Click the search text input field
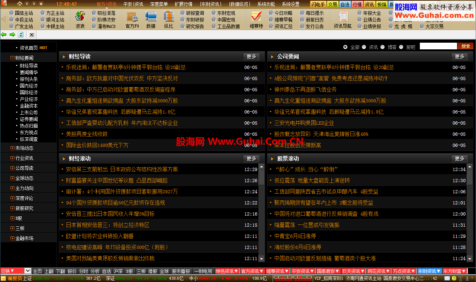 (x=438, y=46)
